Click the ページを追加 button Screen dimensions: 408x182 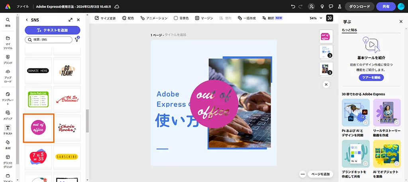click(320, 174)
